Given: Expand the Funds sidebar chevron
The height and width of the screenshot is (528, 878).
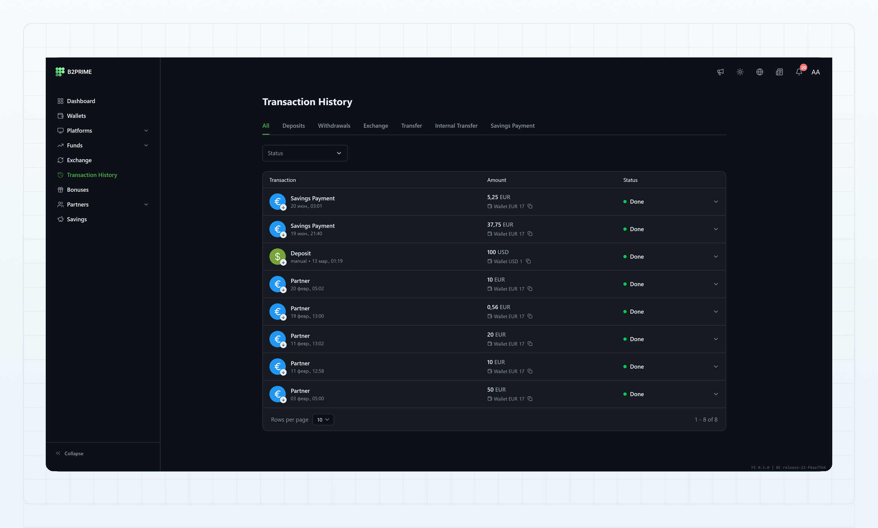Looking at the screenshot, I should coord(146,146).
